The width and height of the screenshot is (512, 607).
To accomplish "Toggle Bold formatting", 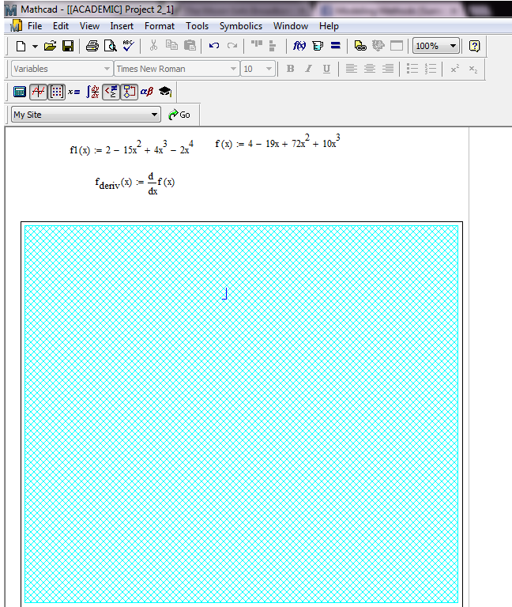I will [x=290, y=69].
